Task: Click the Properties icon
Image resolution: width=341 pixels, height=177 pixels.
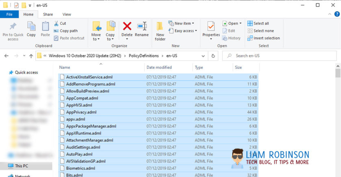Action: 211,26
